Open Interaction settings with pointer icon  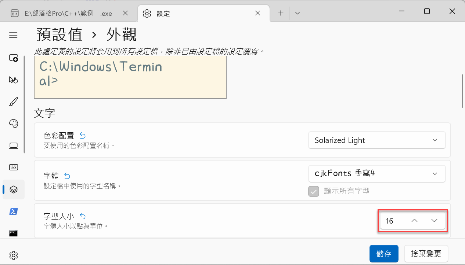pyautogui.click(x=14, y=80)
